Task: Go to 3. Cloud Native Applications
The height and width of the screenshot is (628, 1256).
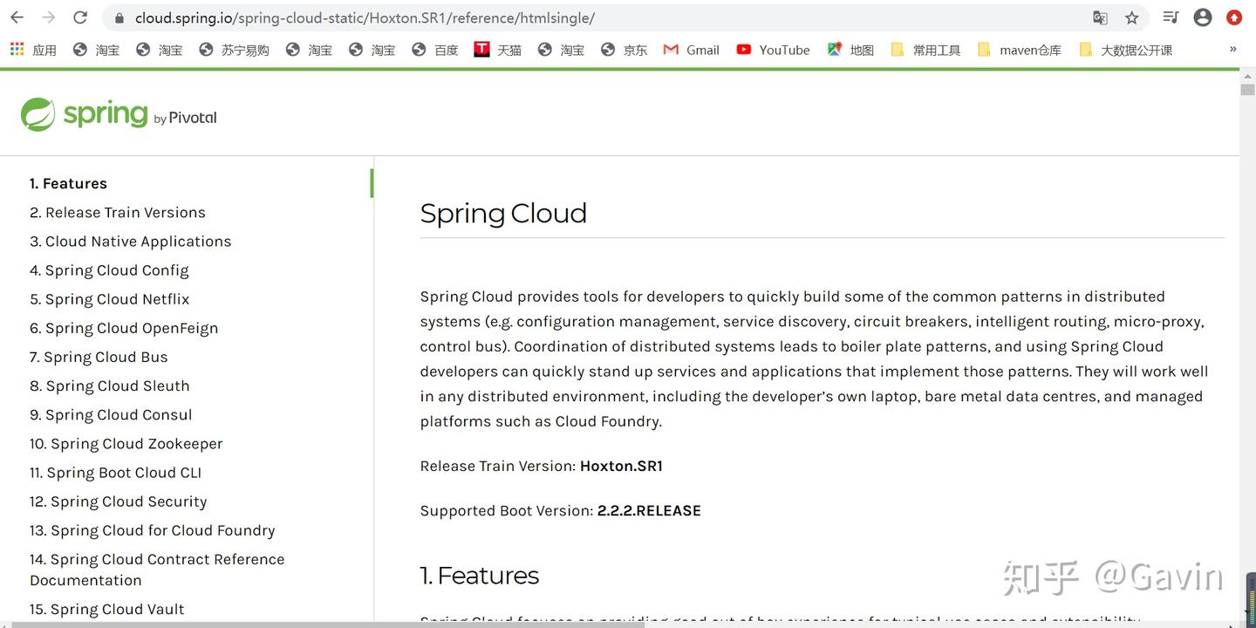Action: [131, 241]
